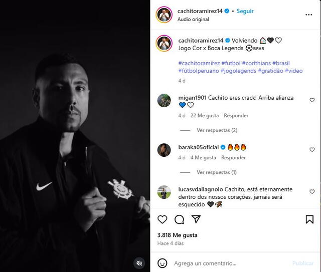
Task: Like lucasvdallagnolo's comment
Action: [x=312, y=192]
